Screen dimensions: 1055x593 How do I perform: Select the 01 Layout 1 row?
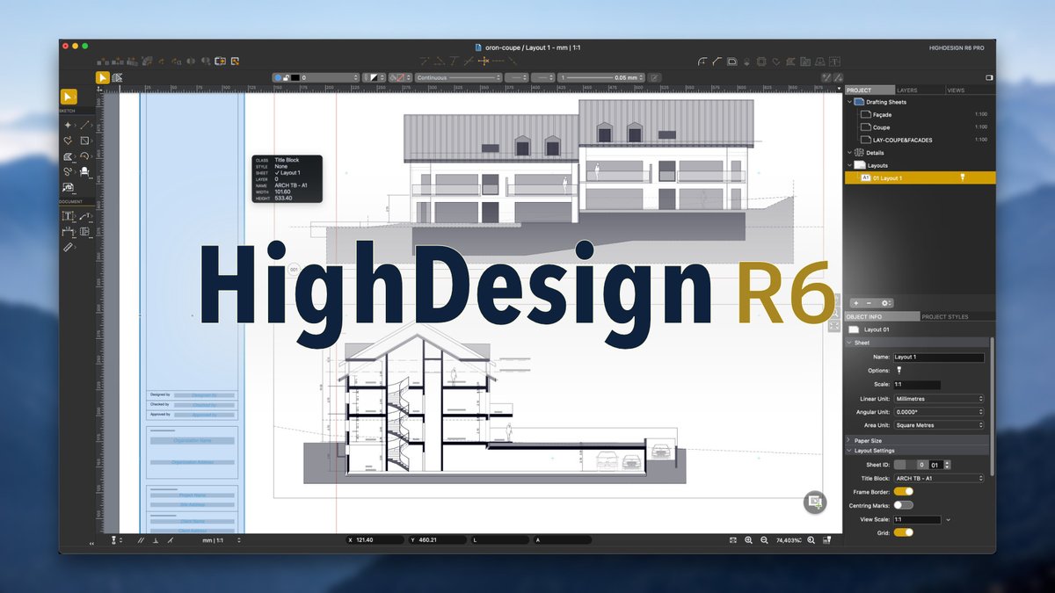[920, 177]
